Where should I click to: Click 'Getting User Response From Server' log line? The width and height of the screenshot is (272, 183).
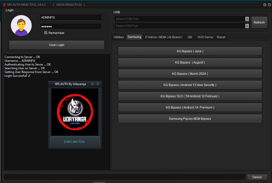coord(32,72)
